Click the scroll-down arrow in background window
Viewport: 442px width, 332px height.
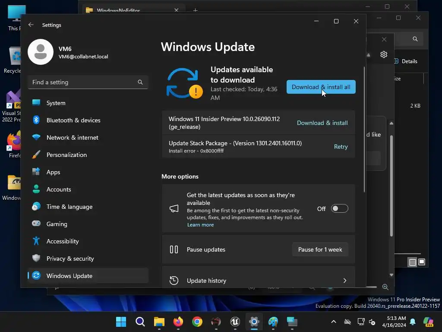click(391, 275)
